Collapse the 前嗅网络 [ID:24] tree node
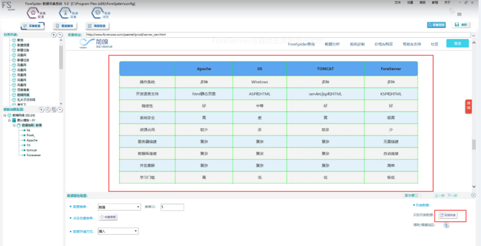 pyautogui.click(x=5, y=115)
